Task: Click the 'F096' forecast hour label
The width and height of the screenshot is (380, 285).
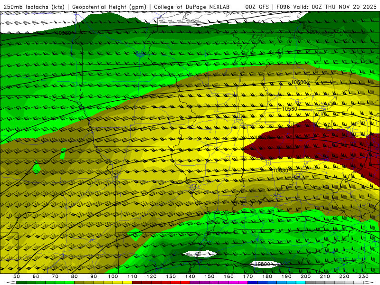Action: click(x=283, y=7)
